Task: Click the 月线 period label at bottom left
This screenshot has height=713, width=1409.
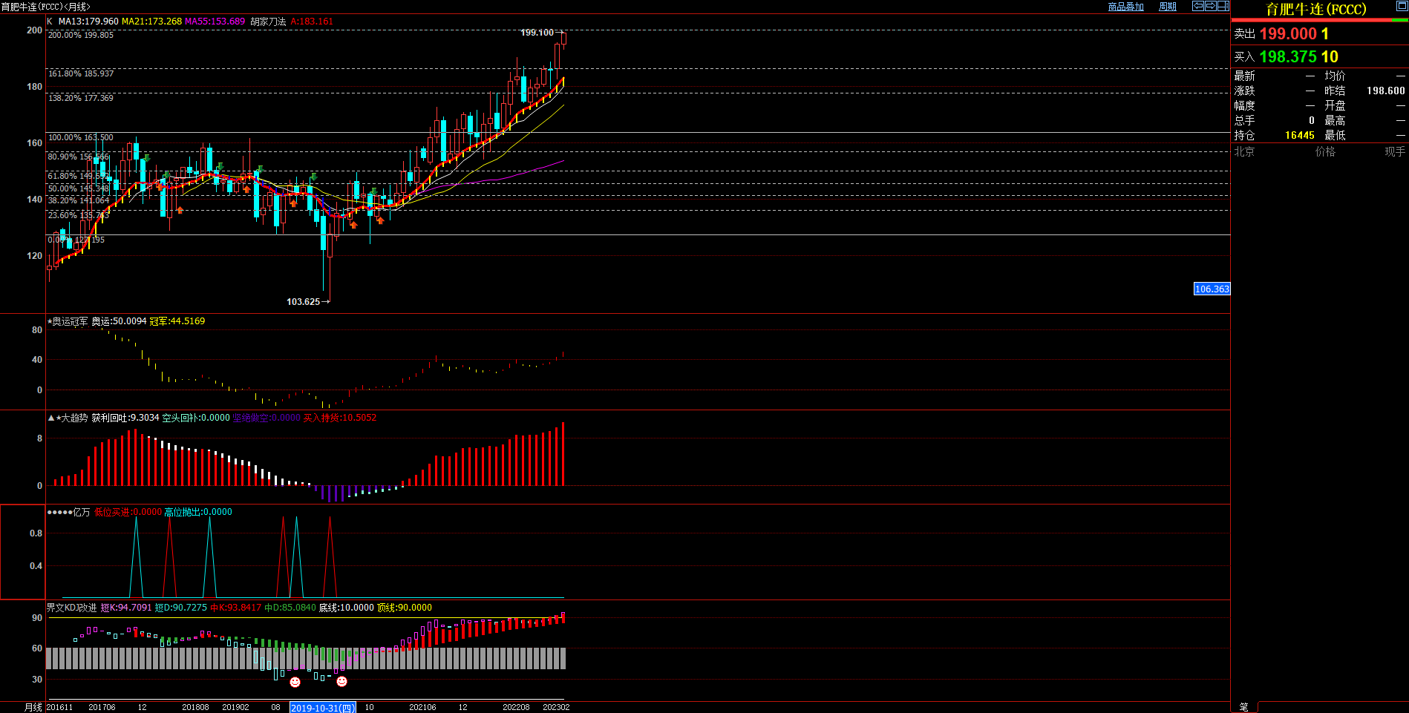Action: coord(33,707)
